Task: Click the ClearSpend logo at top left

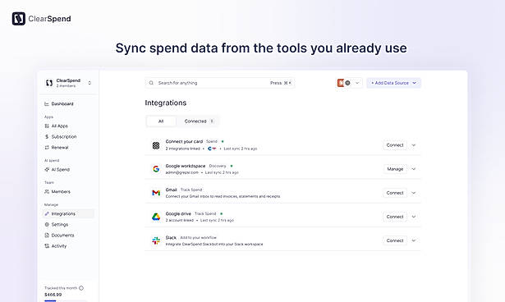Action: pos(42,19)
